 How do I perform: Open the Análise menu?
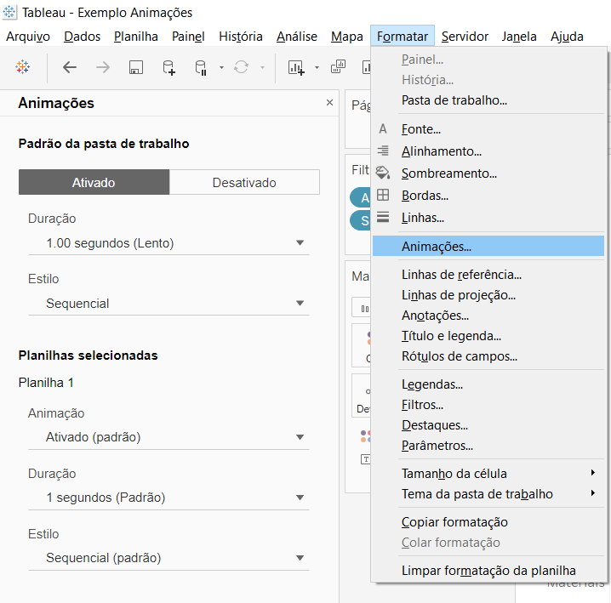(x=297, y=37)
